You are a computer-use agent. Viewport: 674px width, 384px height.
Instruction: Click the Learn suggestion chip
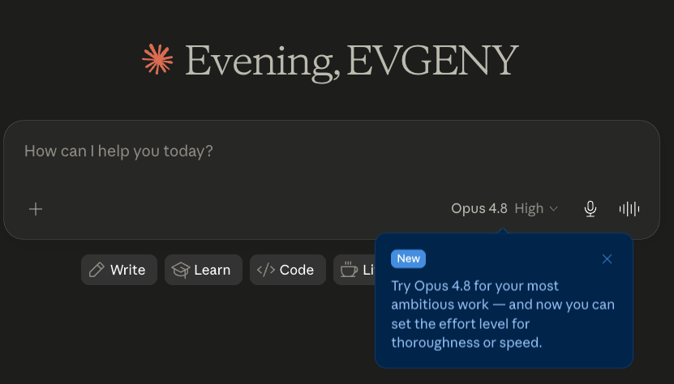click(x=204, y=270)
